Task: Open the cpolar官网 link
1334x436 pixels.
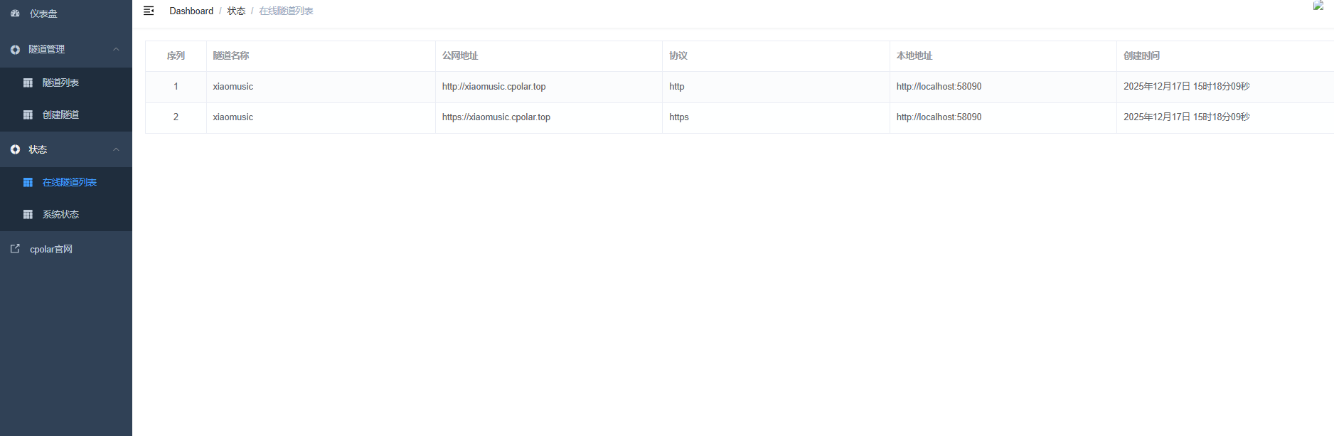Action: (50, 250)
